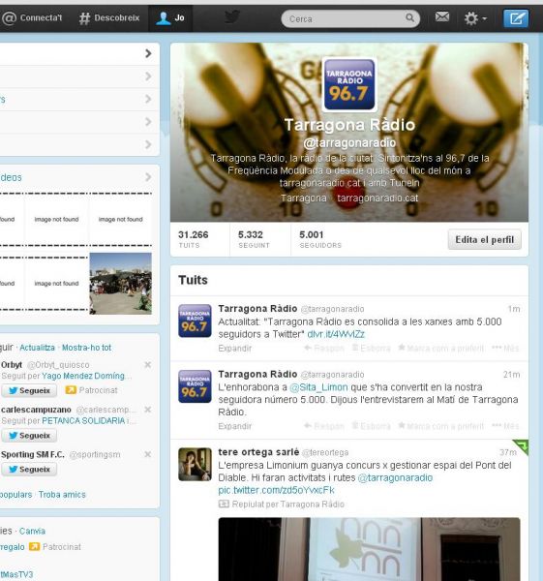The image size is (543, 581).
Task: Open PETANCA SOLIDARIA follower link
Action: 83,421
